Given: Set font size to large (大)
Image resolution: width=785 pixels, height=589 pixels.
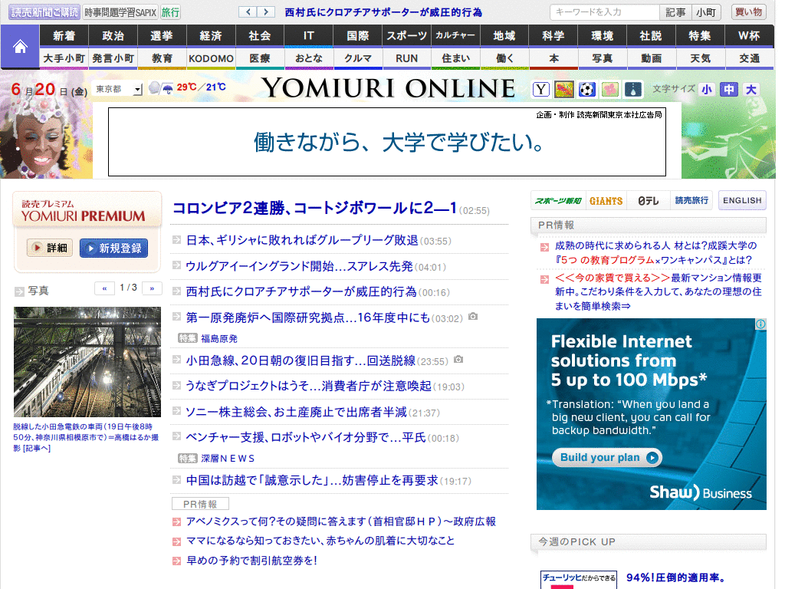Looking at the screenshot, I should [751, 90].
